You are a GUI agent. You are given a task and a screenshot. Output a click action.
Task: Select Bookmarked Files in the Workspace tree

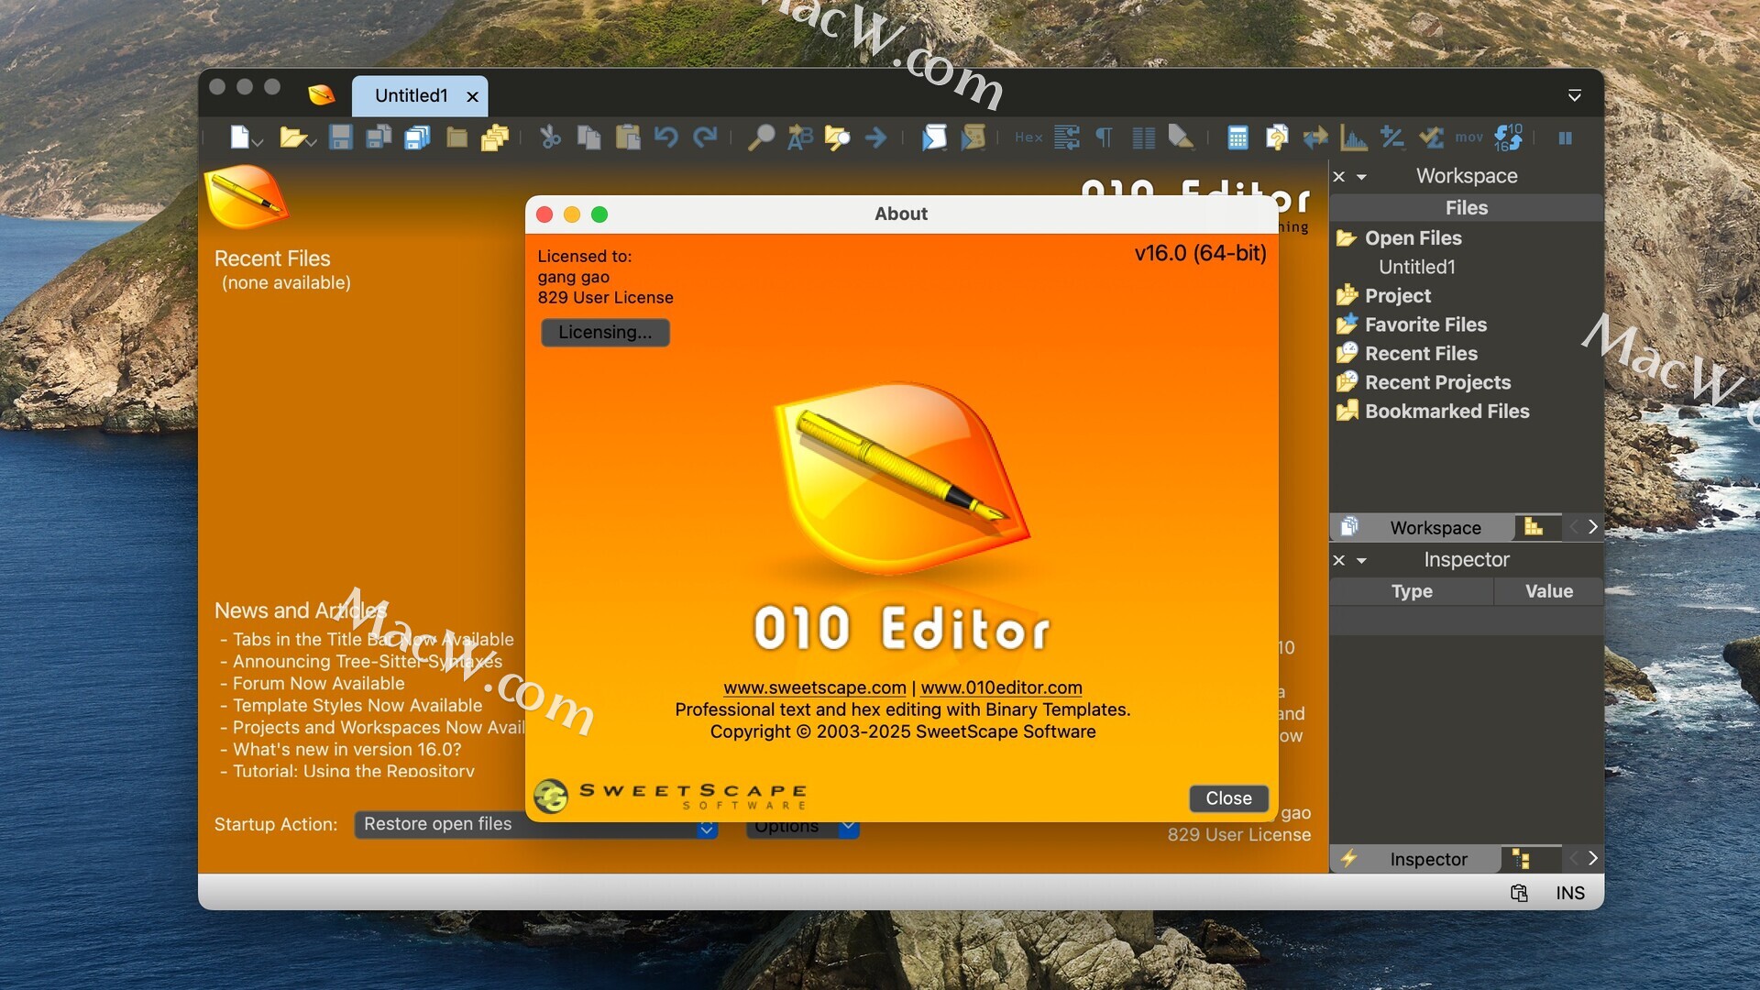(x=1446, y=412)
